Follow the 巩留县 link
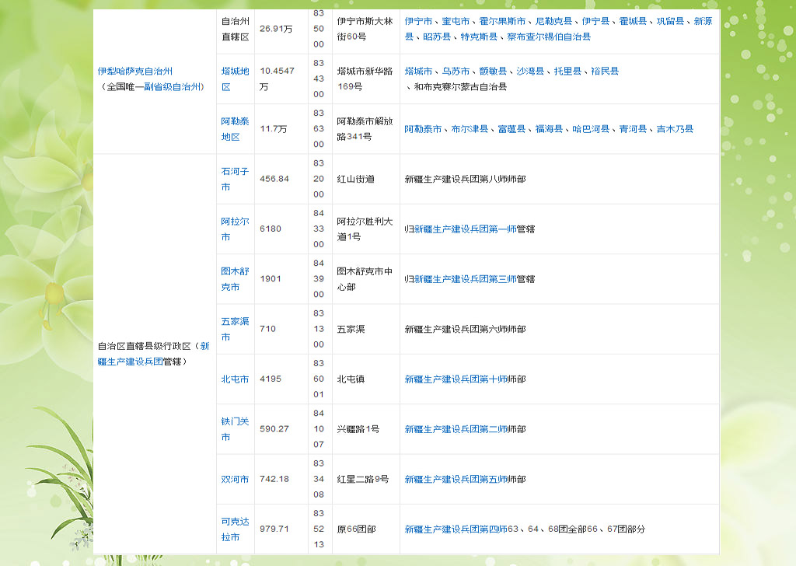Screen dimensions: 796x566 [670, 21]
